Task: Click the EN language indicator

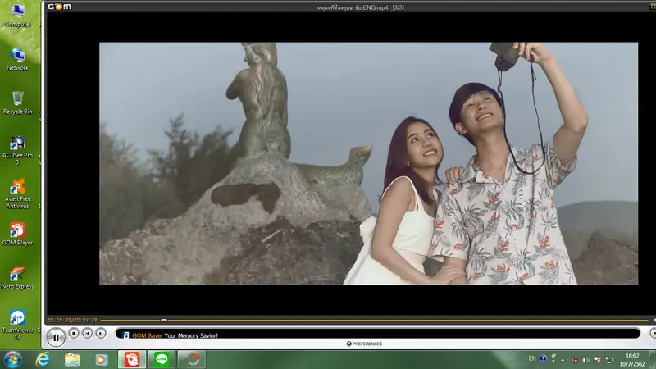Action: (x=532, y=358)
